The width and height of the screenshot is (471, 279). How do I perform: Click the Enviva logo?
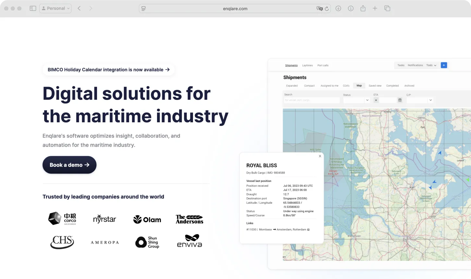click(x=189, y=241)
